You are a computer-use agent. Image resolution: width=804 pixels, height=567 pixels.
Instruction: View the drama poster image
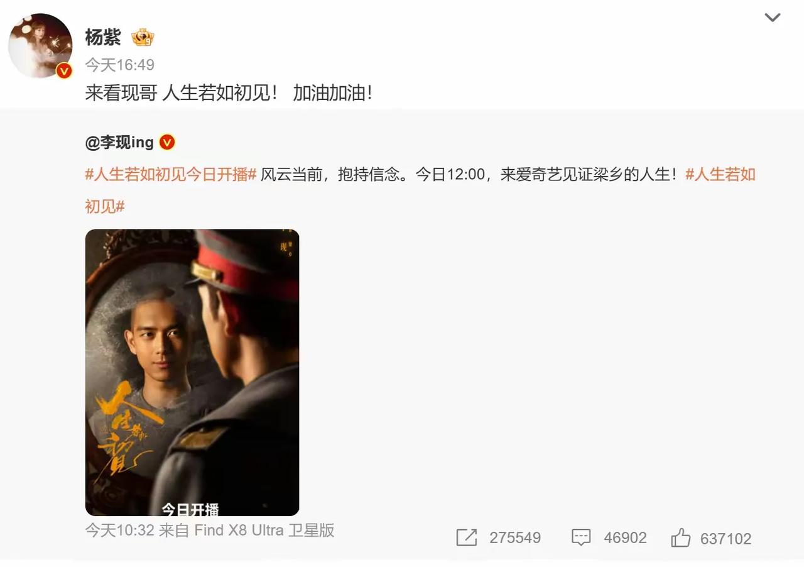click(x=192, y=373)
